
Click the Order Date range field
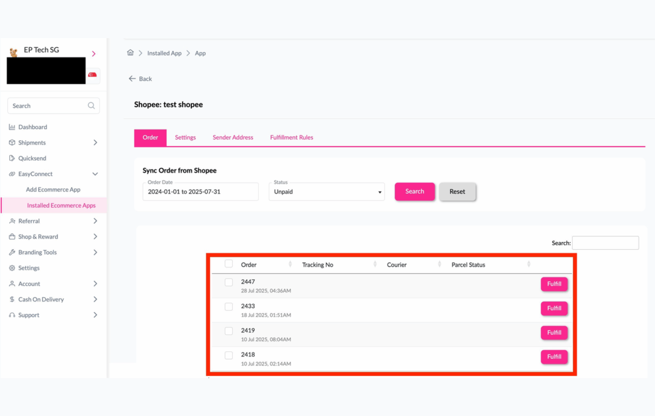point(201,192)
